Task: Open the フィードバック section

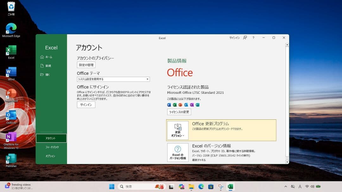Action: [x=52, y=147]
